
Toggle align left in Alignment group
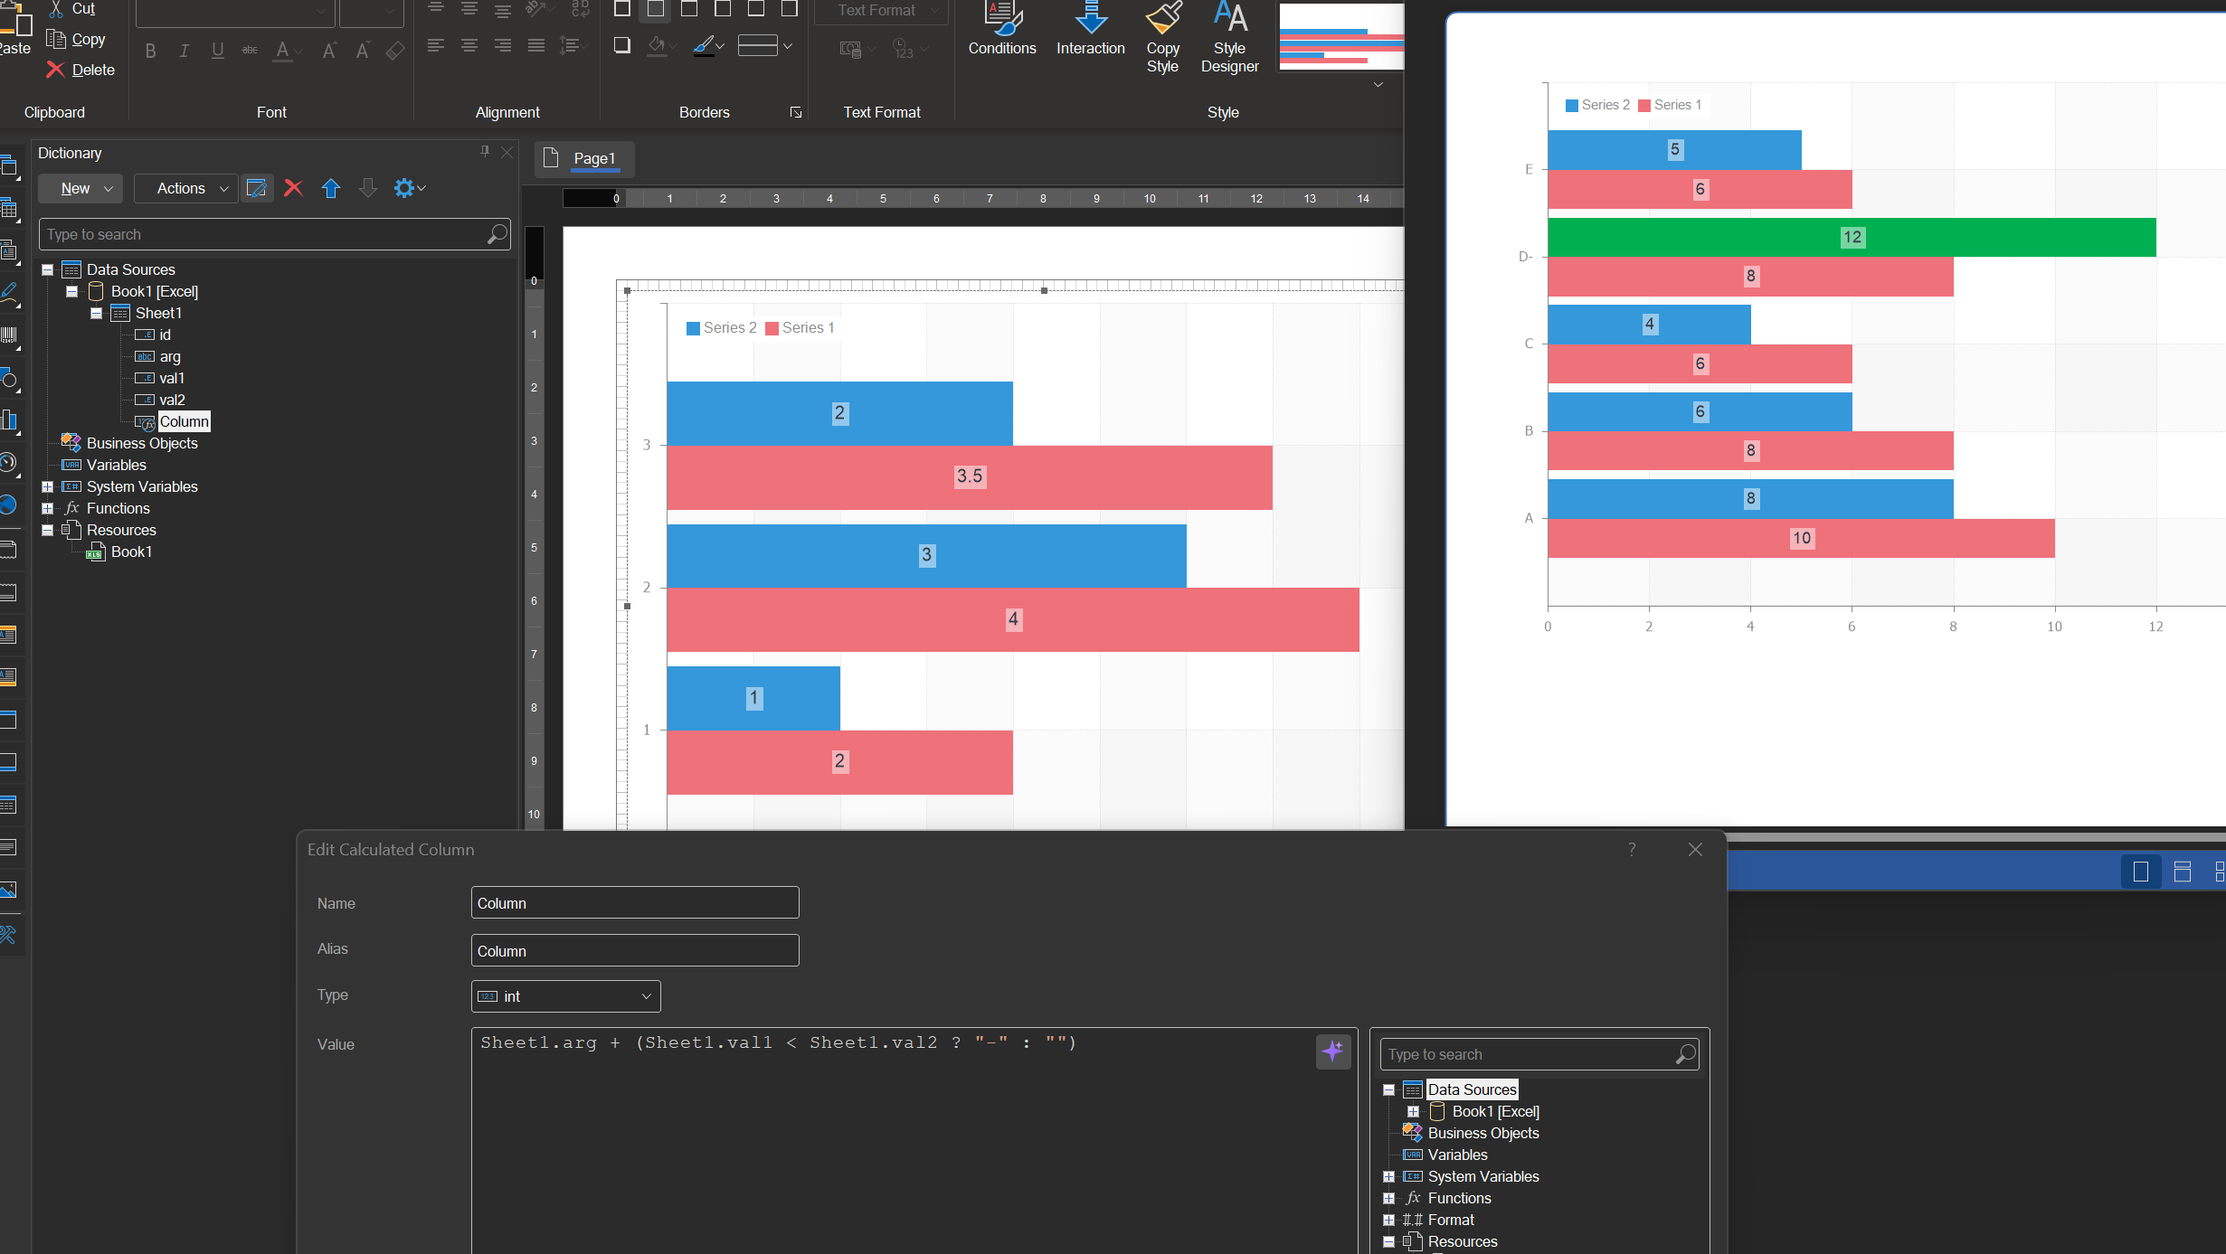[x=436, y=45]
